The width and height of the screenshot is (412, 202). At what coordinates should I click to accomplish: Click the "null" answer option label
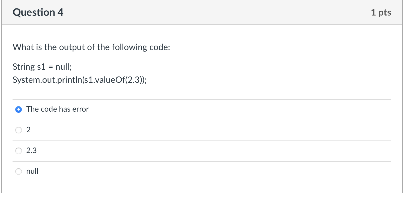(x=32, y=171)
